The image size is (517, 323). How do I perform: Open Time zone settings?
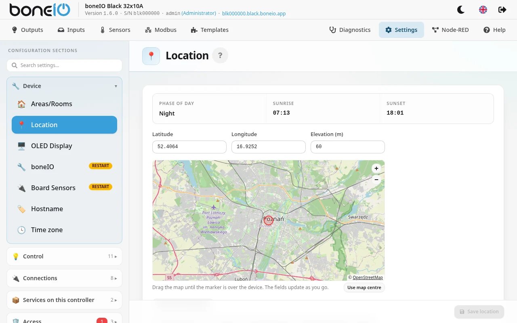point(65,230)
